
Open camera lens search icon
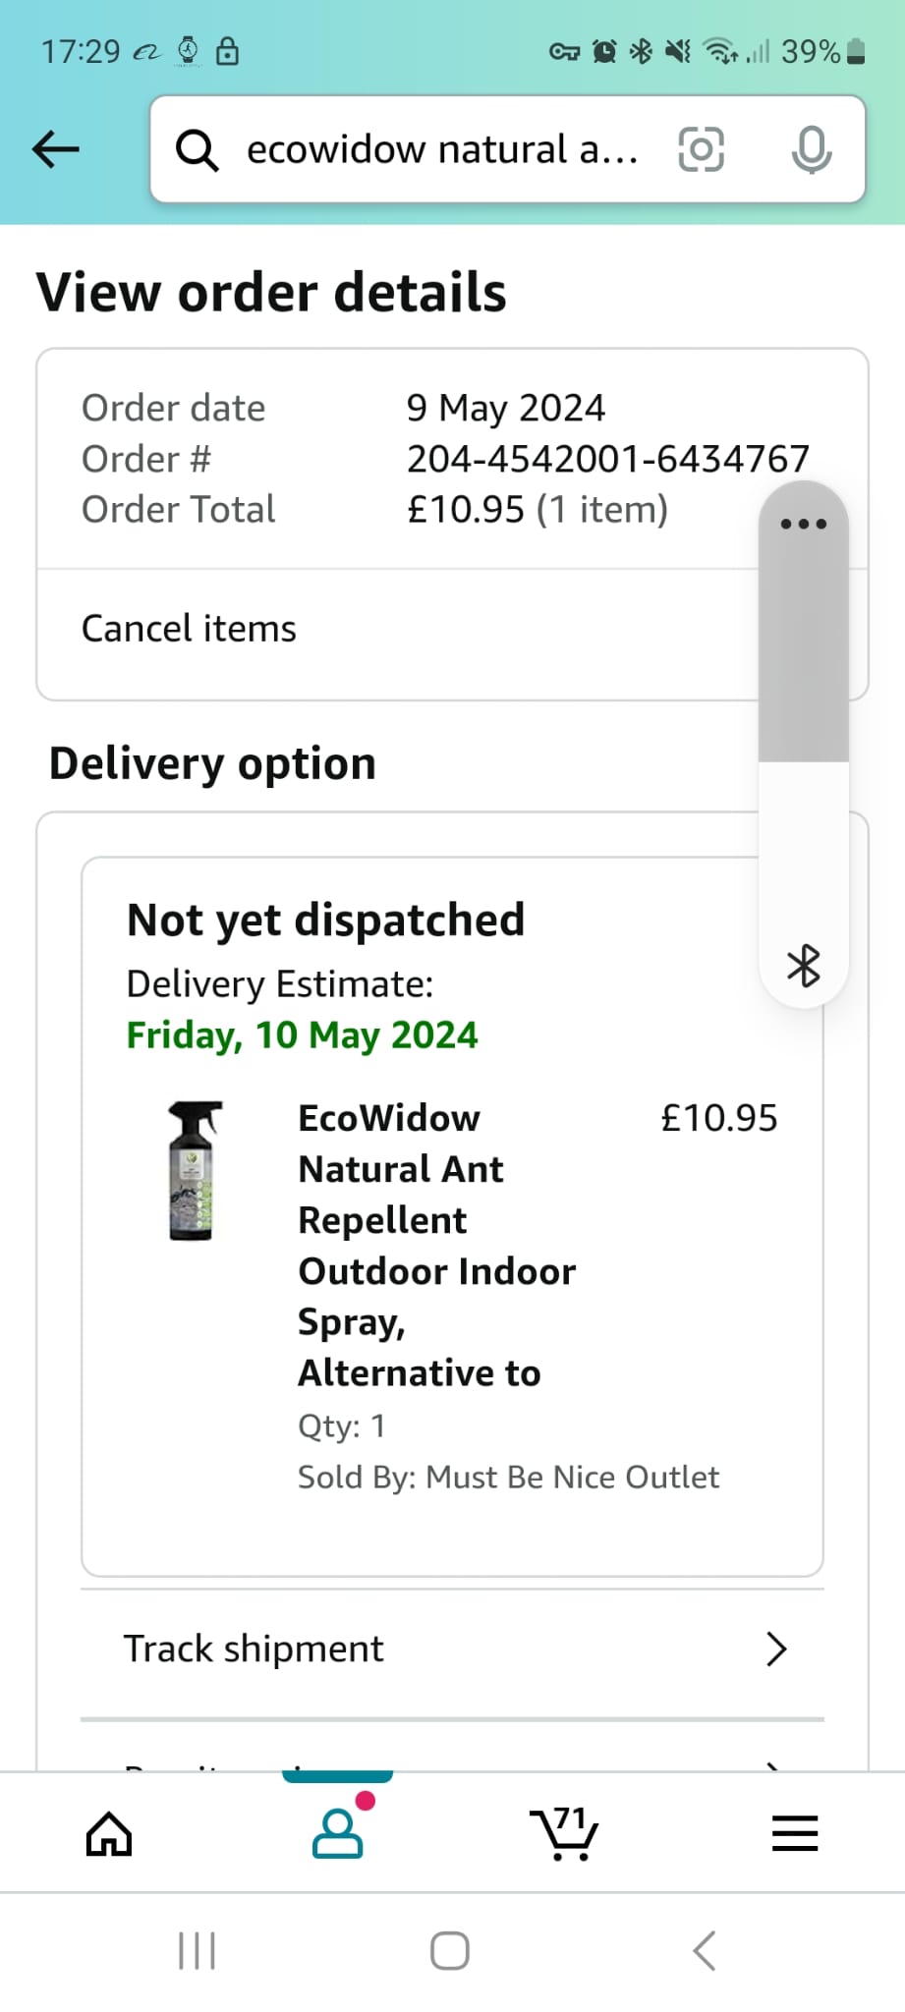[702, 149]
